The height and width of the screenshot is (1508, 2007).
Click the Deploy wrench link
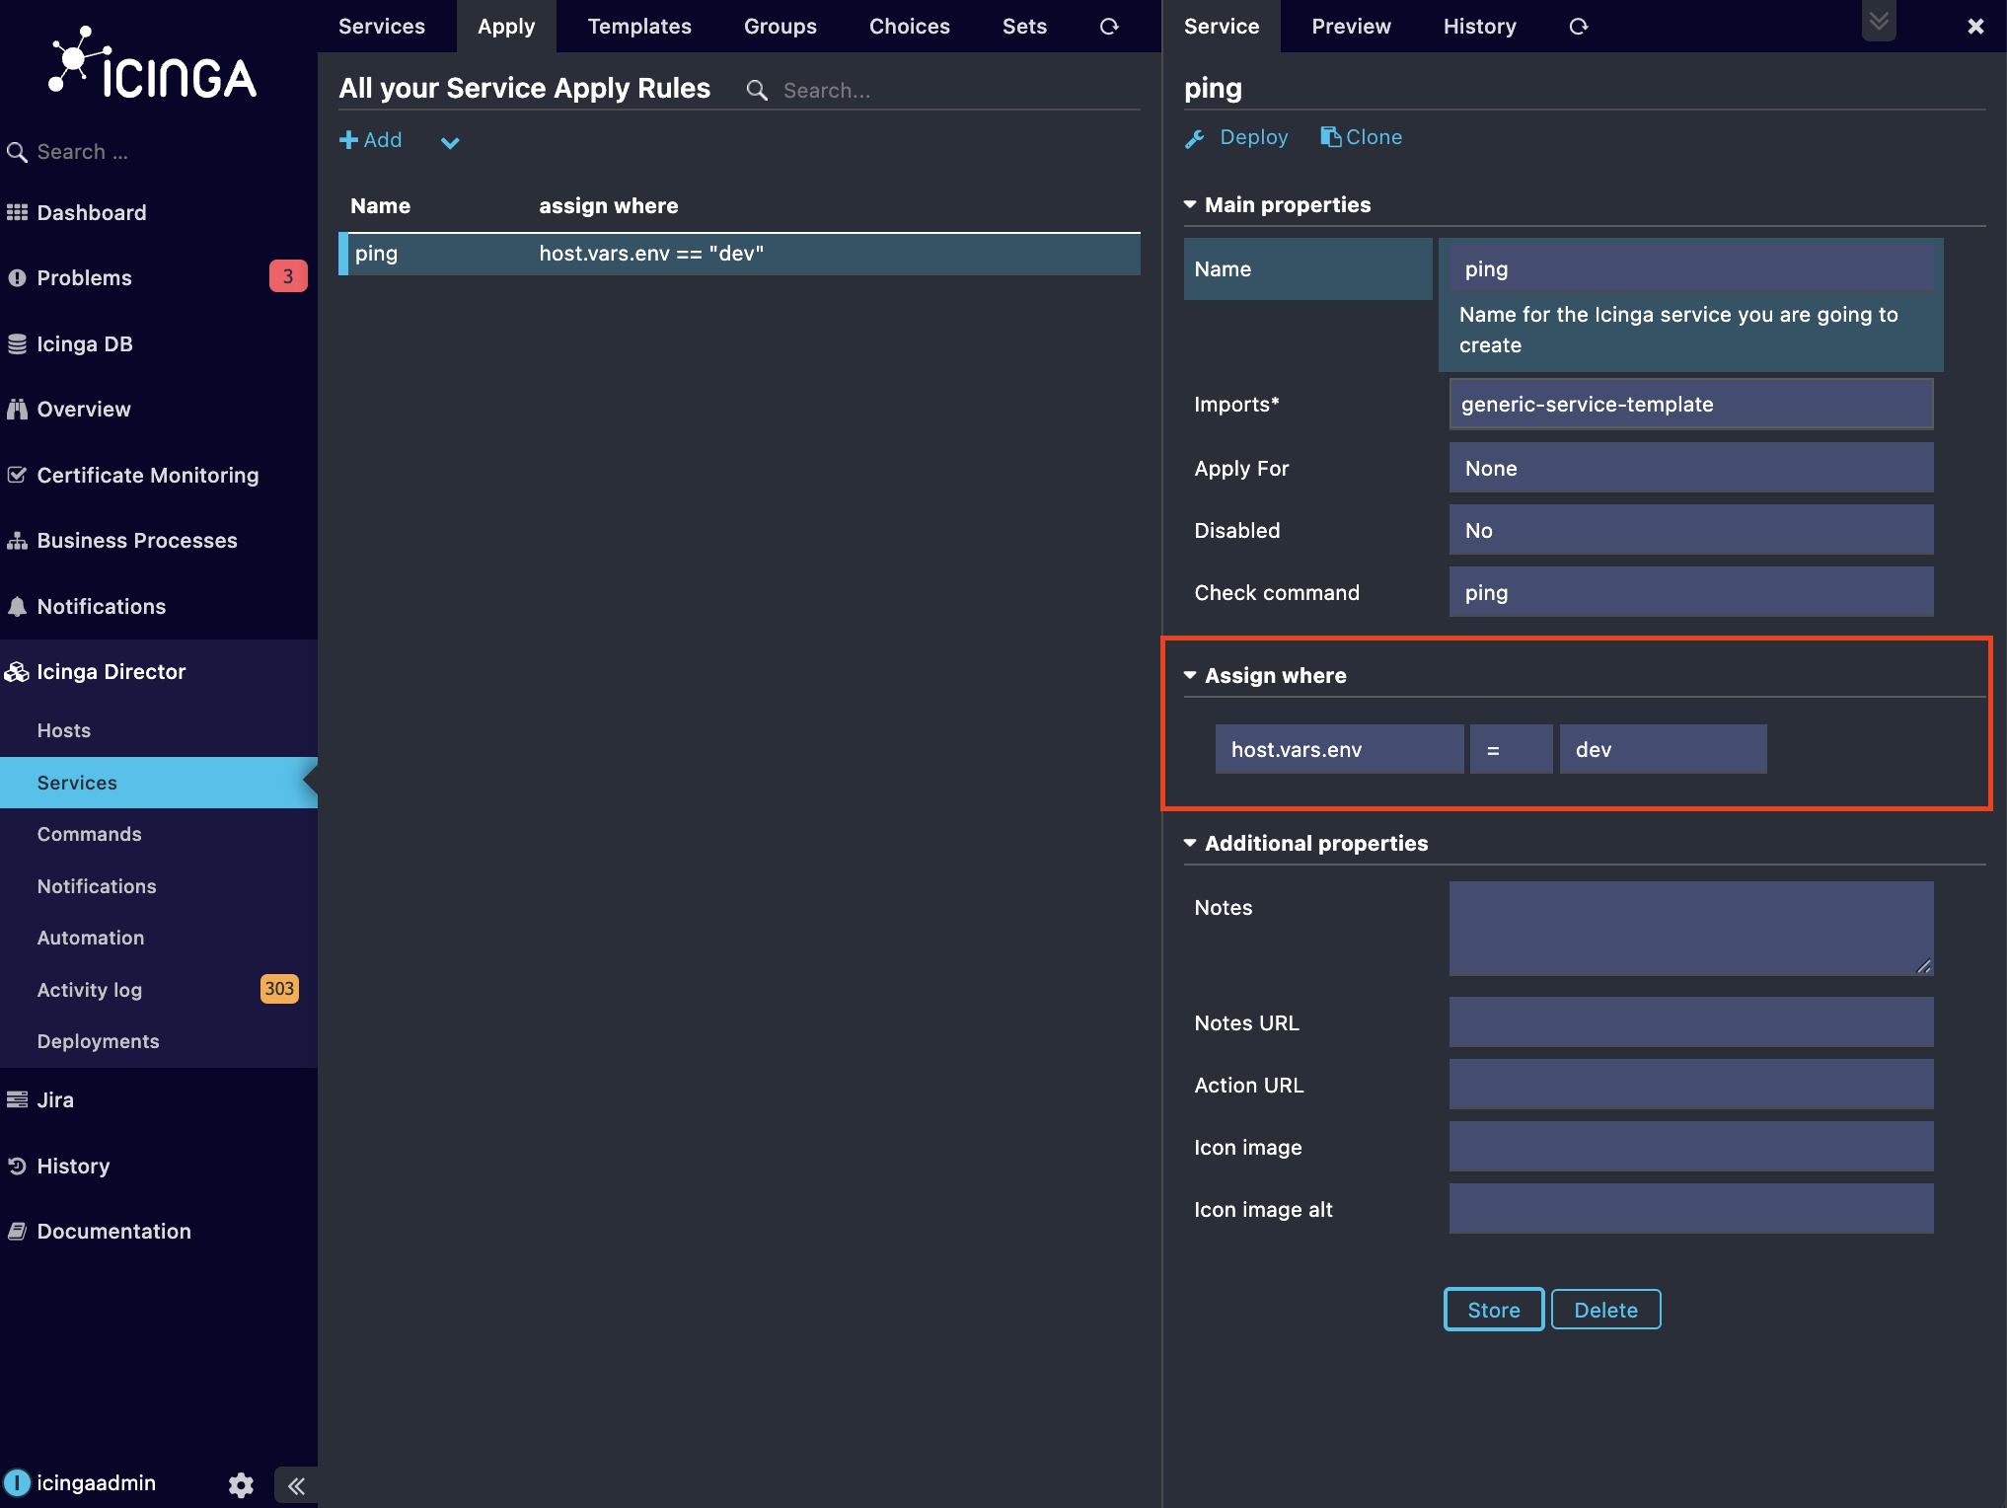pyautogui.click(x=1237, y=137)
